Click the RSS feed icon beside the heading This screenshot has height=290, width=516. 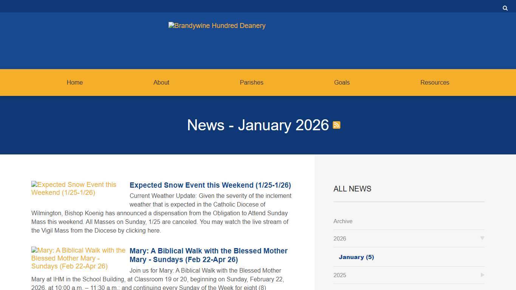point(336,125)
